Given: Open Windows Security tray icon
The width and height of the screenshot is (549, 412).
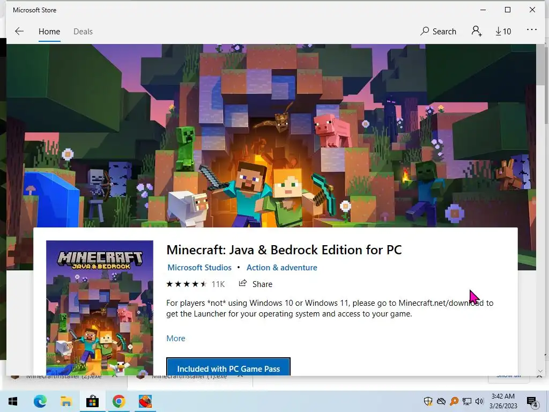Looking at the screenshot, I should point(428,401).
